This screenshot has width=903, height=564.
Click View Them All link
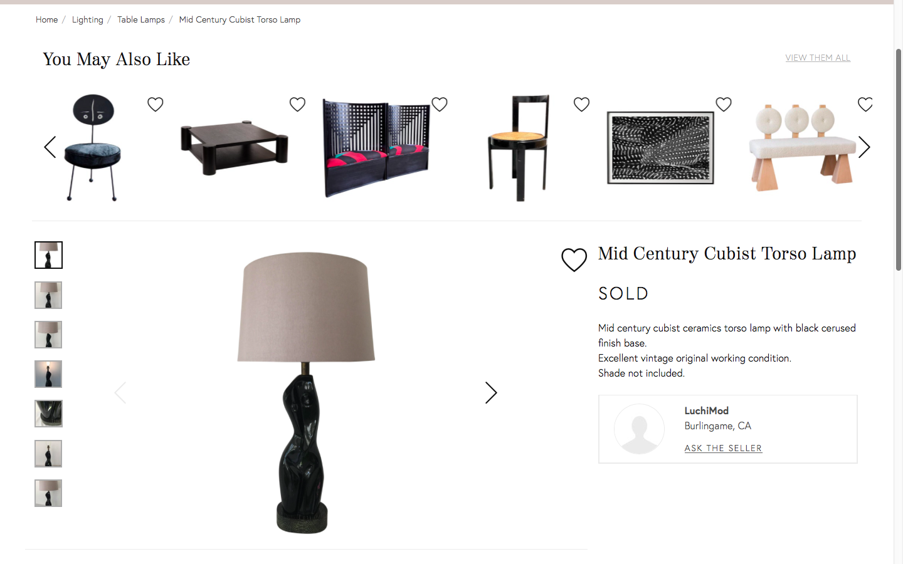[818, 58]
